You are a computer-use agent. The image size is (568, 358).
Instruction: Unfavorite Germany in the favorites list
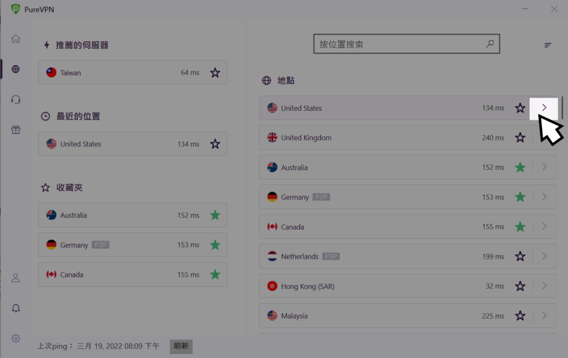coord(215,245)
